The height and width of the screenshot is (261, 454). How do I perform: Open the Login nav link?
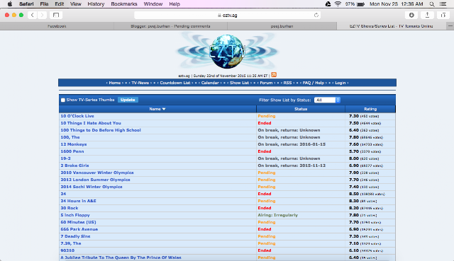point(340,83)
